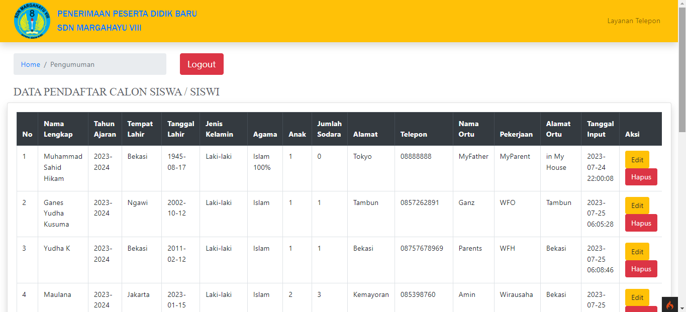Click the scrollbar up arrow
Viewport: 686px width, 312px height.
coord(682,4)
